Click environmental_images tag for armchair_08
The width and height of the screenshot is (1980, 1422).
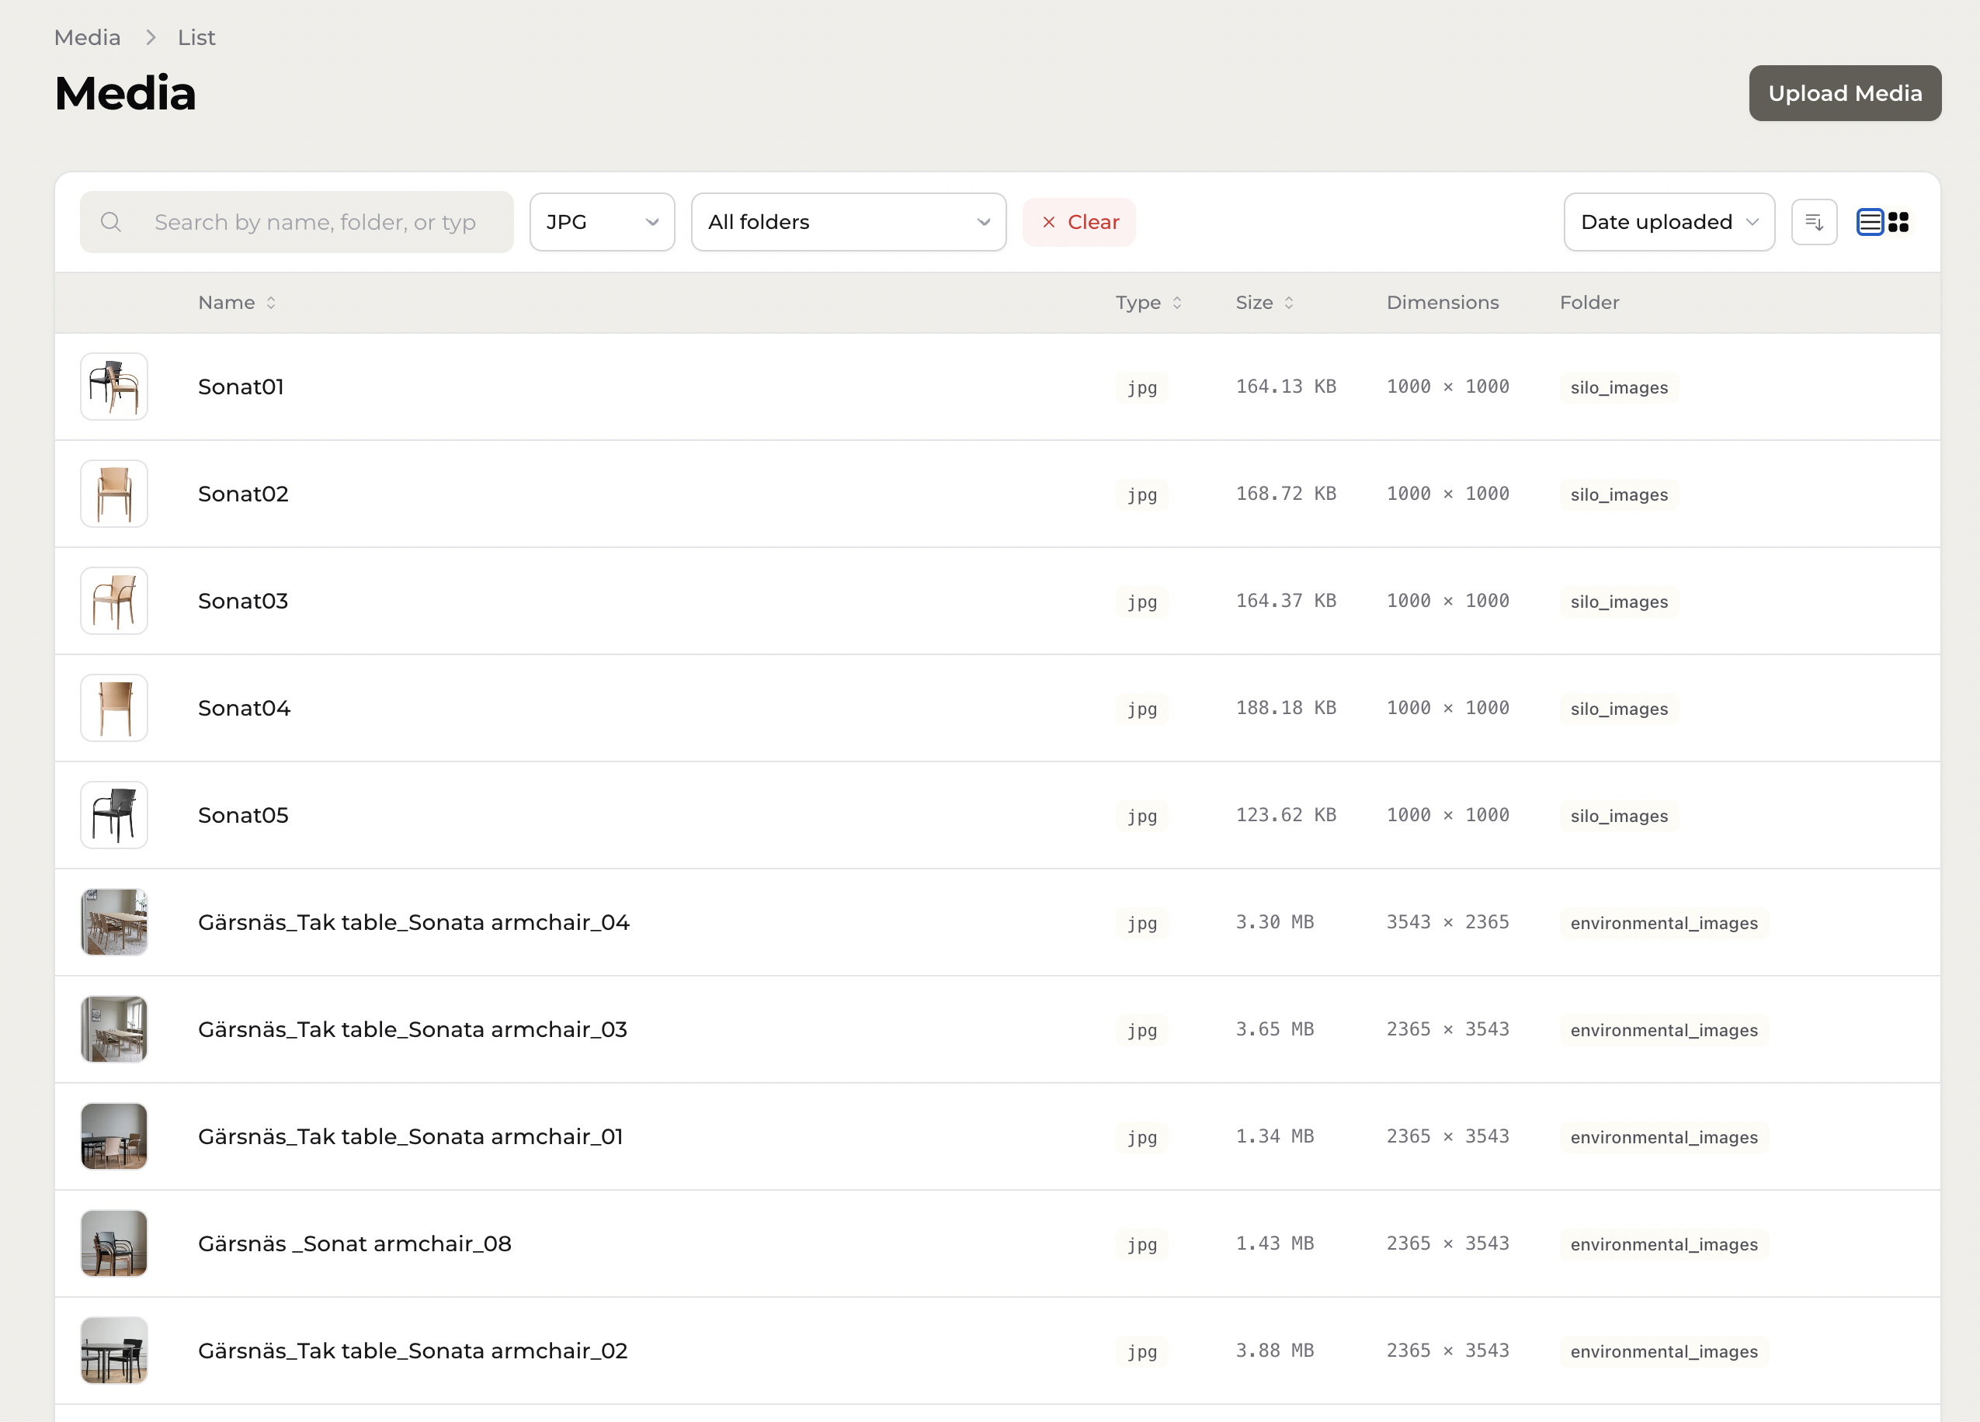tap(1664, 1244)
